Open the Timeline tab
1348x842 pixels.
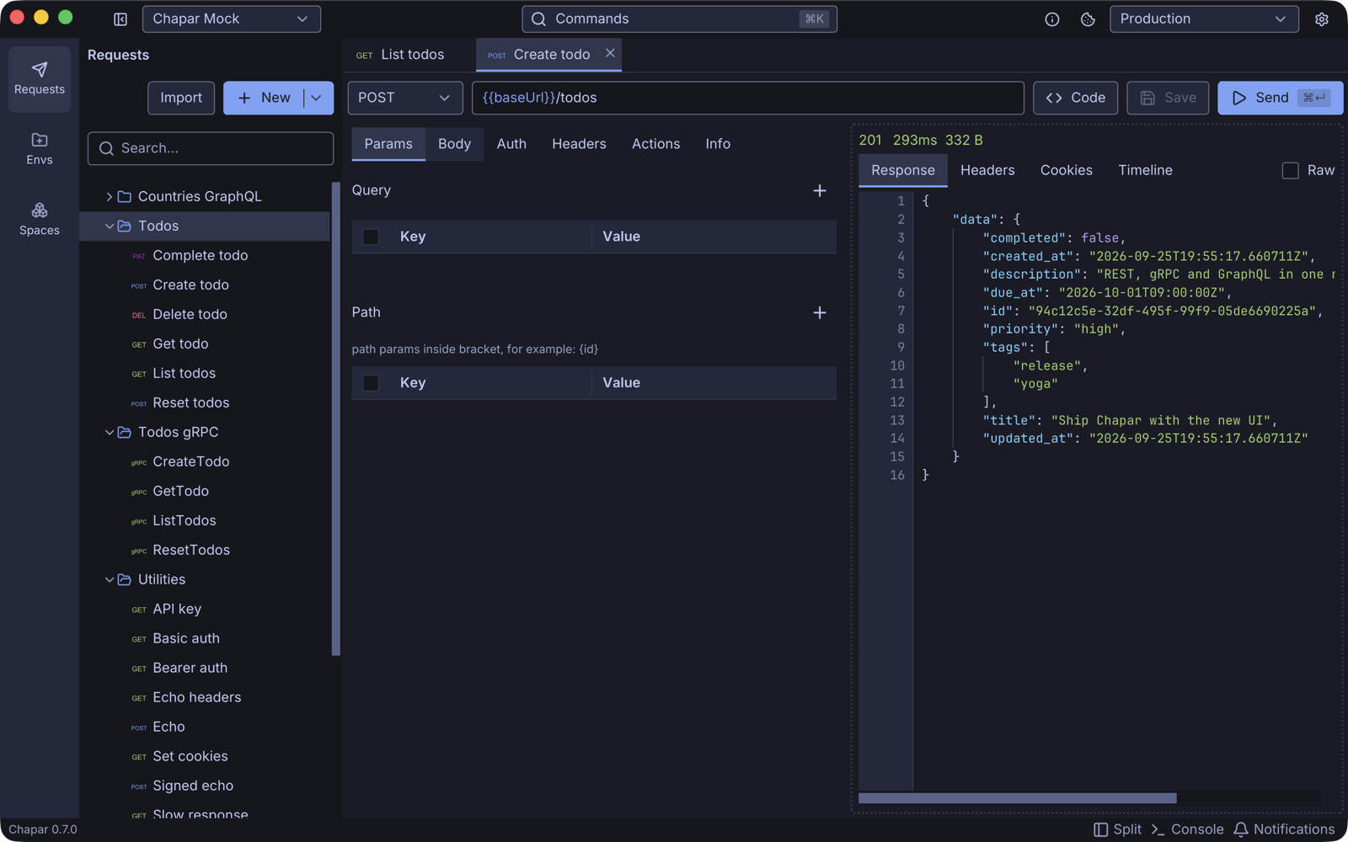tap(1145, 170)
